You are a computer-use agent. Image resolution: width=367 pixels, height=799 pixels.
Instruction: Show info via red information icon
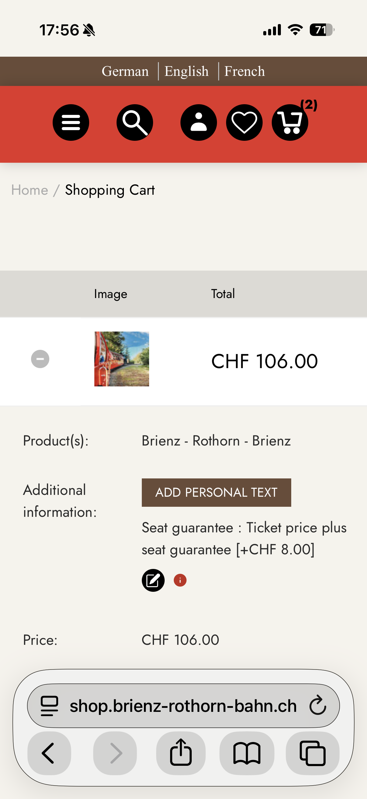click(x=180, y=580)
